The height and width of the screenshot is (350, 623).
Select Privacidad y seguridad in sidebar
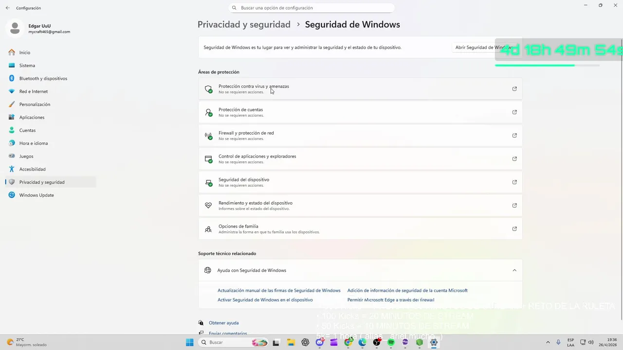tap(51, 182)
